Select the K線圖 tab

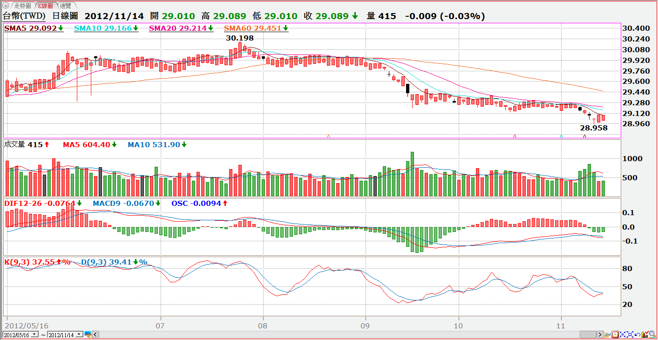[x=47, y=6]
